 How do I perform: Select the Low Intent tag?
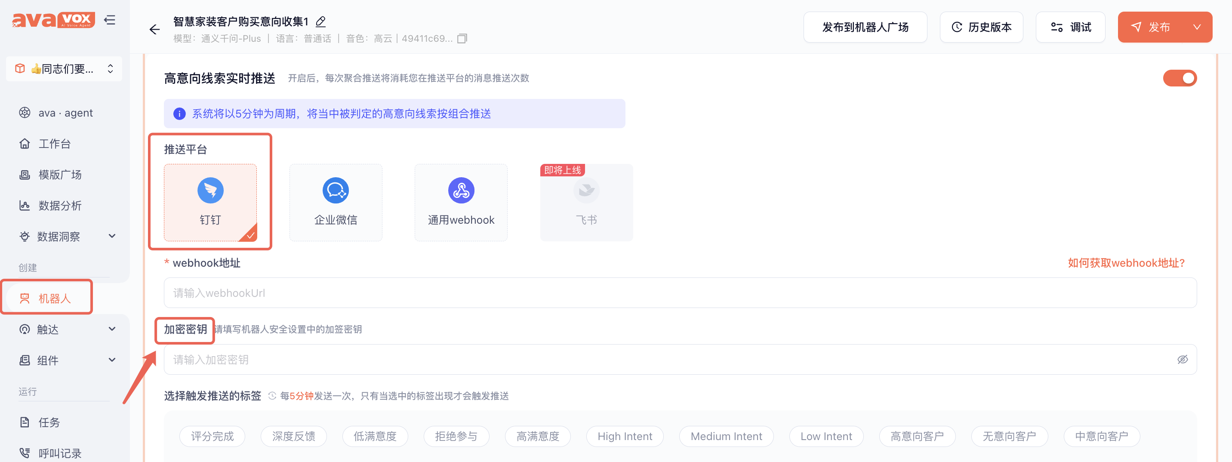coord(826,436)
